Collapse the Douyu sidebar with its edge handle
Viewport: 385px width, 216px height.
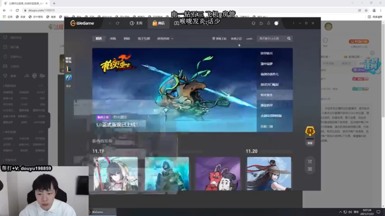point(49,120)
